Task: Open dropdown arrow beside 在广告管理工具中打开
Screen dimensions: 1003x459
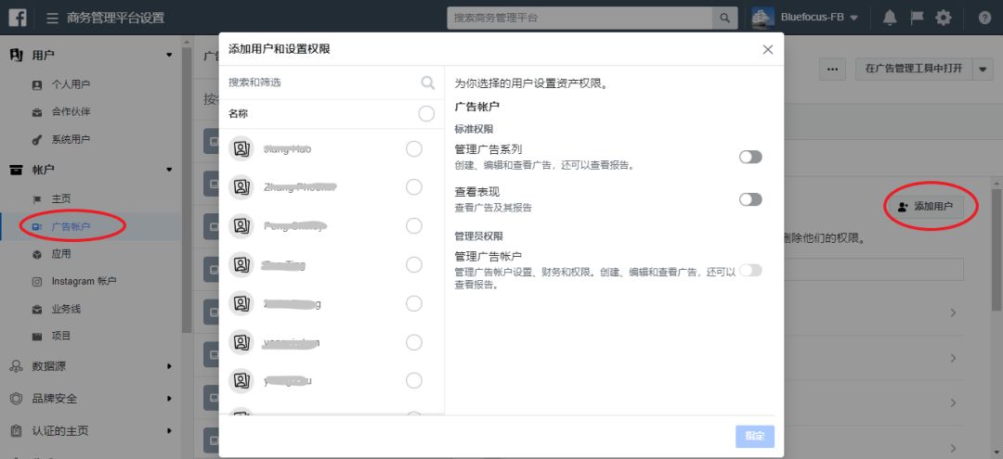Action: click(x=983, y=69)
